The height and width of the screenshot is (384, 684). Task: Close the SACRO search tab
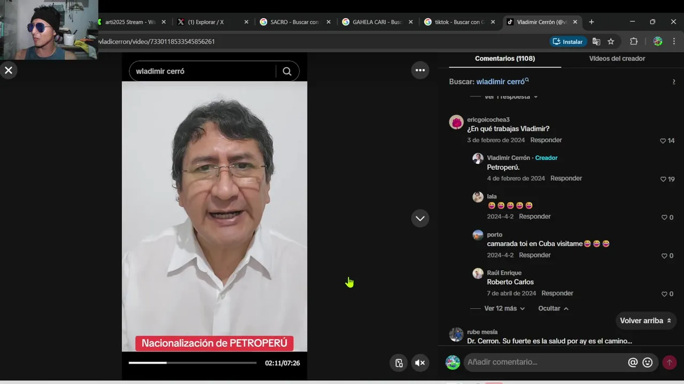[x=329, y=22]
